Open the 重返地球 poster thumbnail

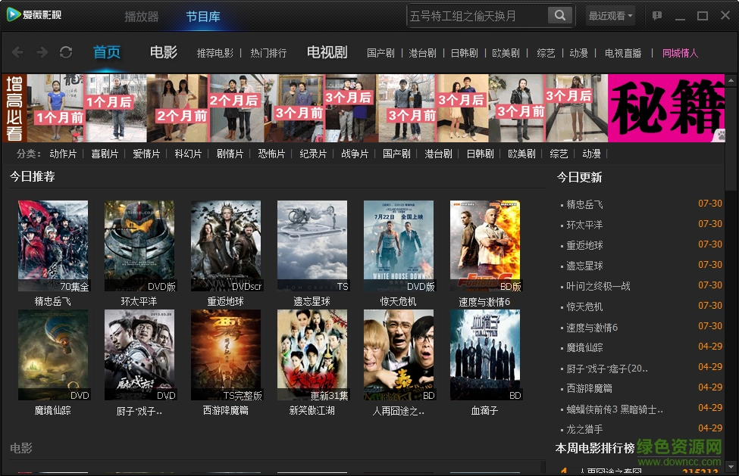point(226,246)
